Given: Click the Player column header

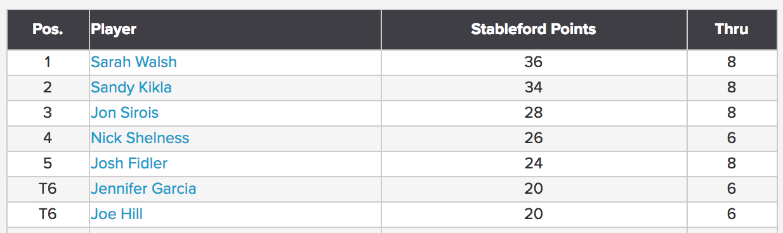Looking at the screenshot, I should tap(235, 29).
